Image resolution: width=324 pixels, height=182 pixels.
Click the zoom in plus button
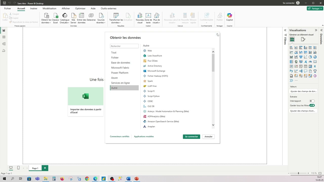(308, 173)
